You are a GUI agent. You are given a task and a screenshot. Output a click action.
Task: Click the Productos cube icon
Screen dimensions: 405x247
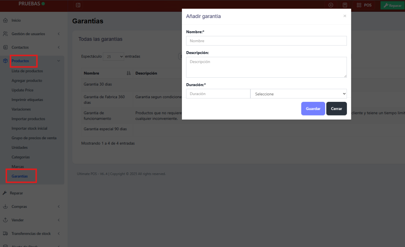click(x=5, y=61)
